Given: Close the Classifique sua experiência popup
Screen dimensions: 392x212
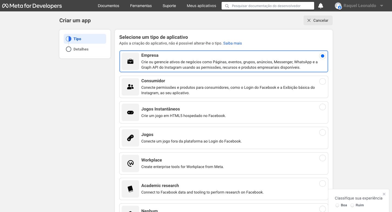Looking at the screenshot, I should [384, 194].
